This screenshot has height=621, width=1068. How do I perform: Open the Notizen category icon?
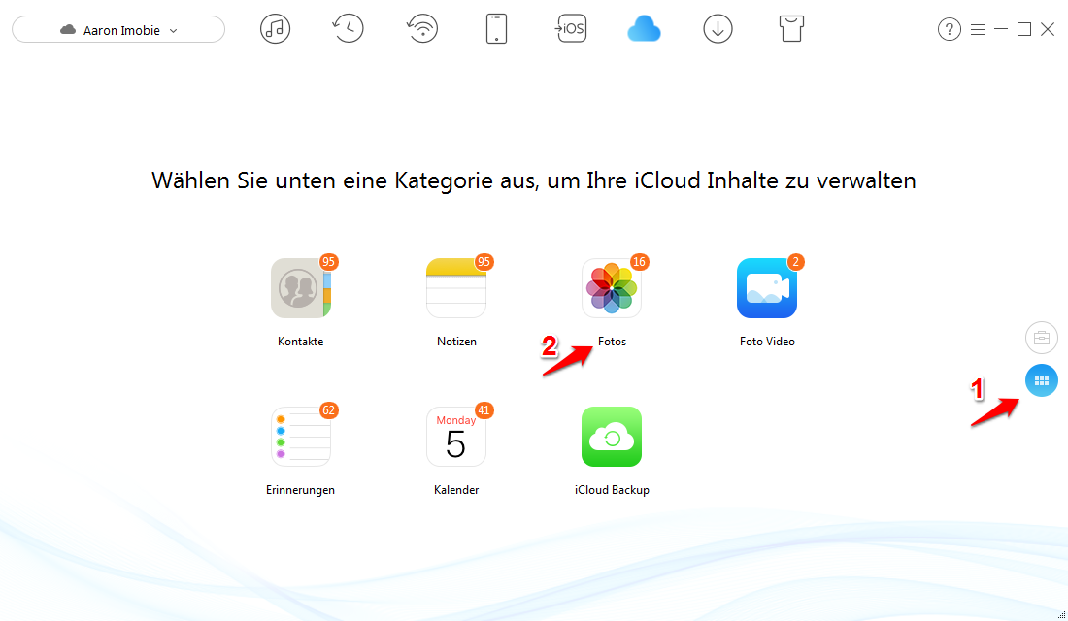(x=456, y=288)
